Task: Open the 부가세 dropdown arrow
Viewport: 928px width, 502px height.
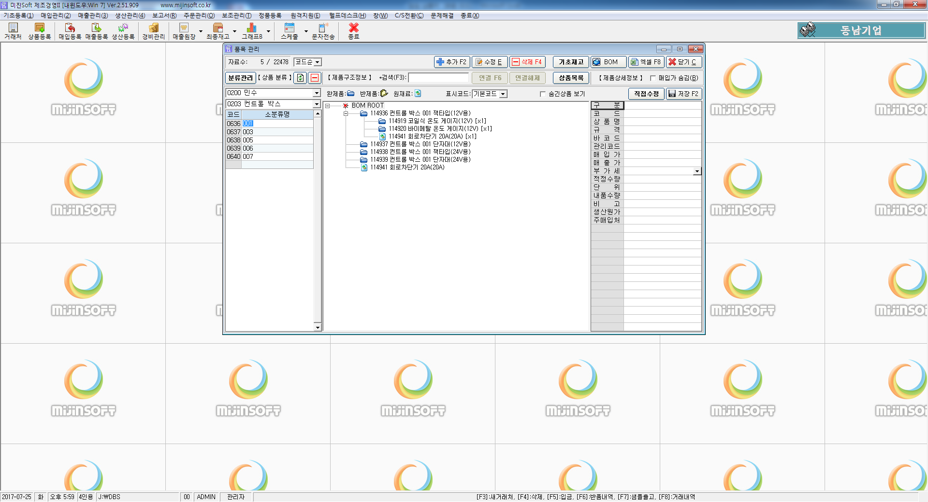Action: pos(697,171)
